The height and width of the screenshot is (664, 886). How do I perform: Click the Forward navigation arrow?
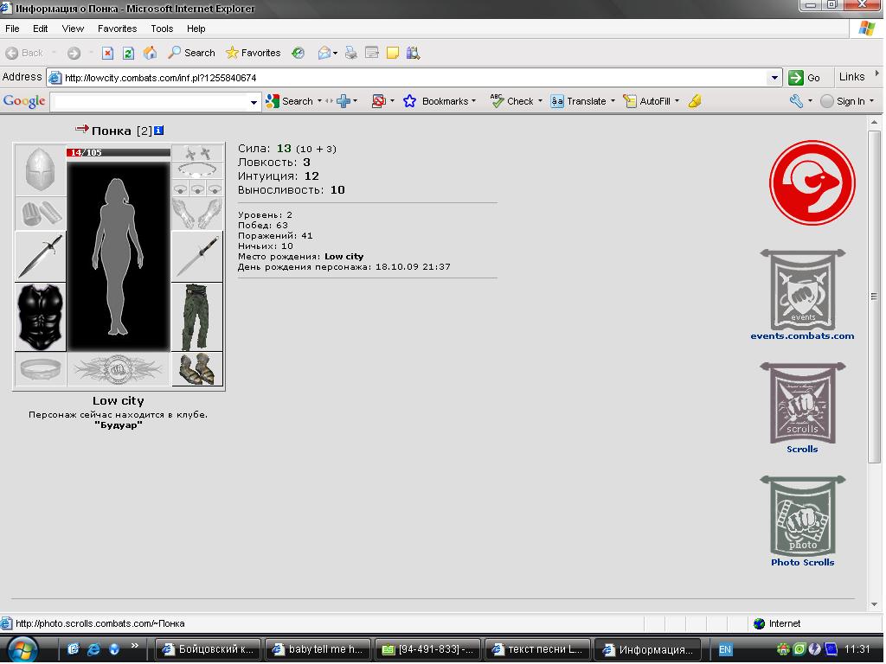[x=74, y=53]
